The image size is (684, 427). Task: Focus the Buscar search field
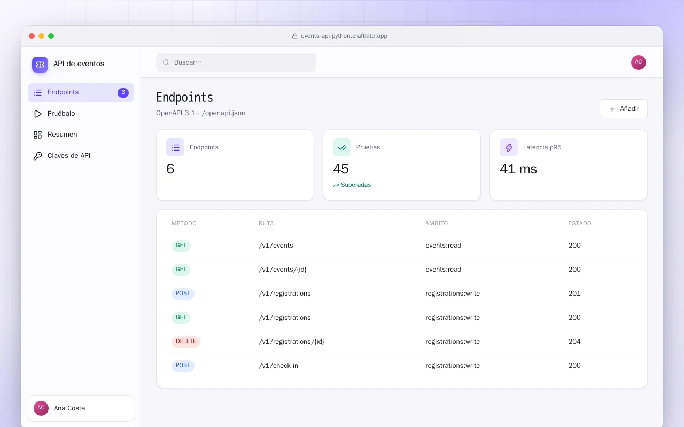pyautogui.click(x=236, y=62)
